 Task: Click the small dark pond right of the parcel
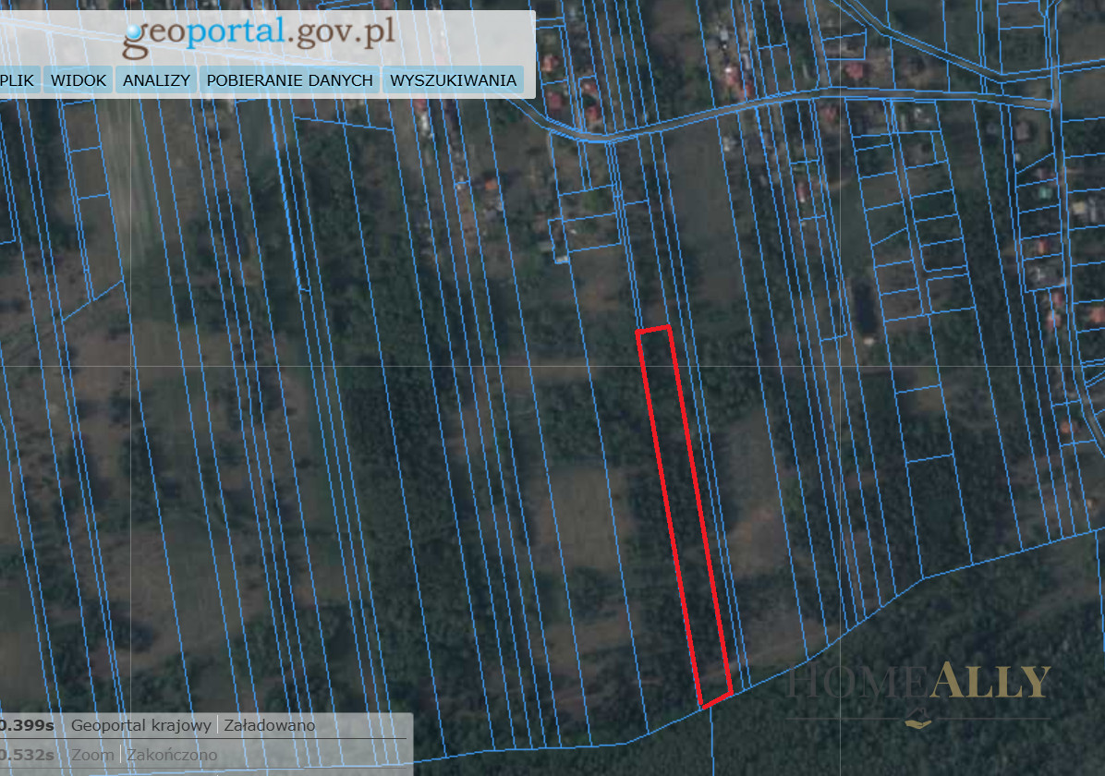tap(866, 309)
